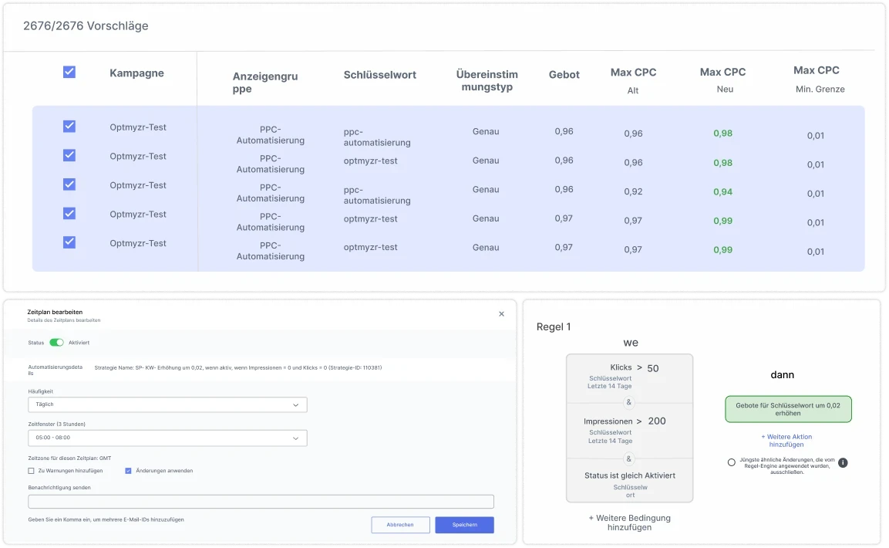Enable the Zu Warnungen hinzufügen checkbox
The height and width of the screenshot is (548, 889).
coord(32,470)
